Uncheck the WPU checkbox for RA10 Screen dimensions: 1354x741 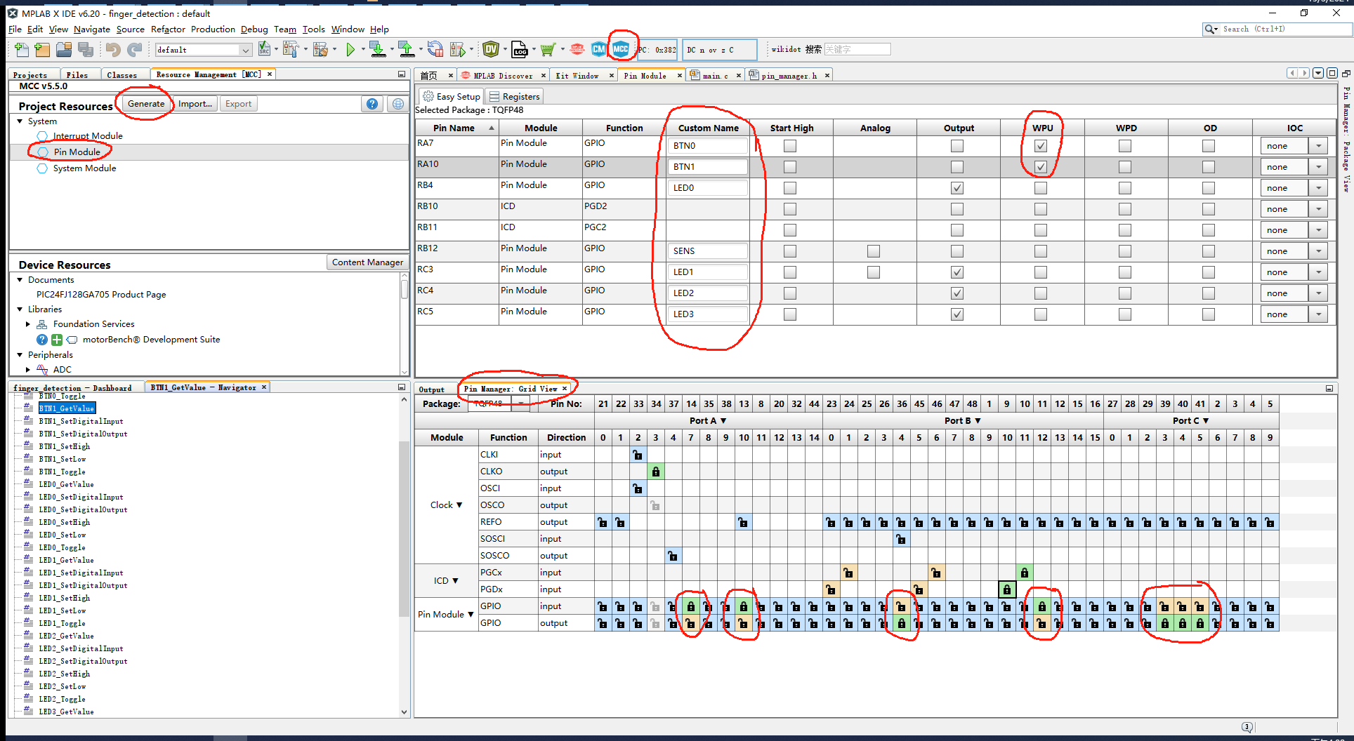point(1041,167)
